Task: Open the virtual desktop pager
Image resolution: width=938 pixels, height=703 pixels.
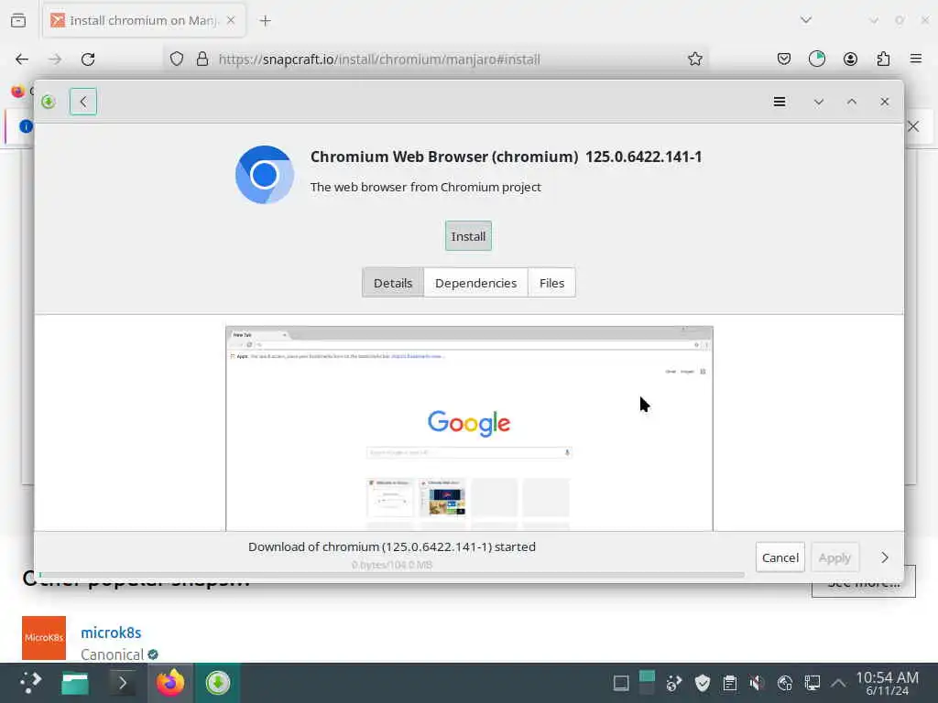Action: pyautogui.click(x=647, y=683)
